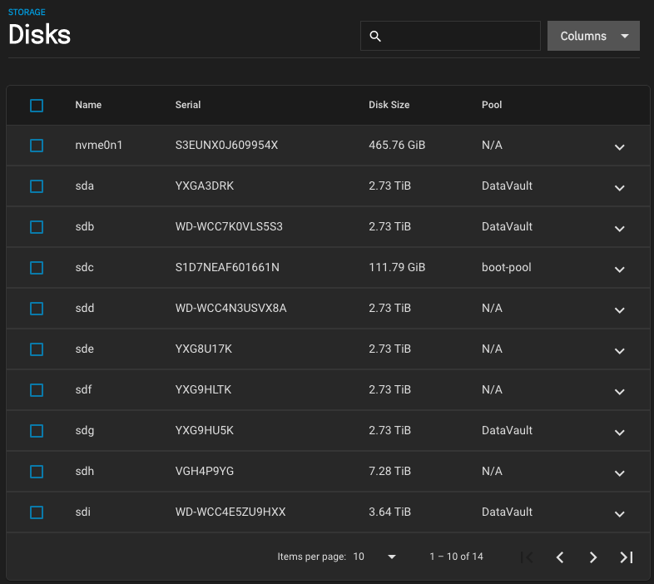Select the sdc boot-pool disk checkbox

[37, 268]
